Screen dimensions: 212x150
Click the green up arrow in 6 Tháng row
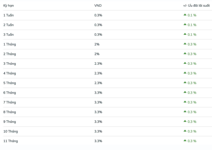click(x=185, y=92)
